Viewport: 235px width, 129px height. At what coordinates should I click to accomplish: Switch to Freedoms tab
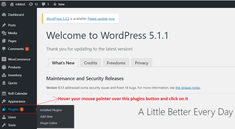116,63
